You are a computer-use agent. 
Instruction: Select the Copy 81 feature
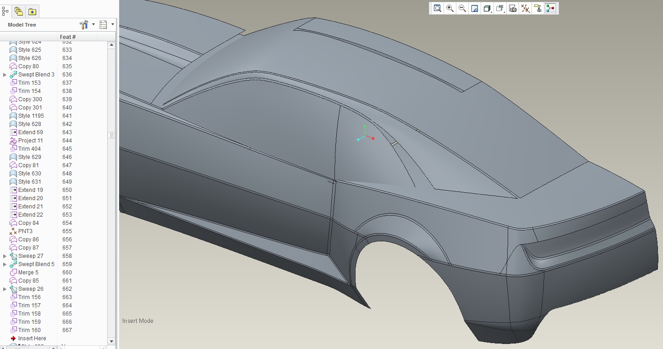[x=28, y=165]
